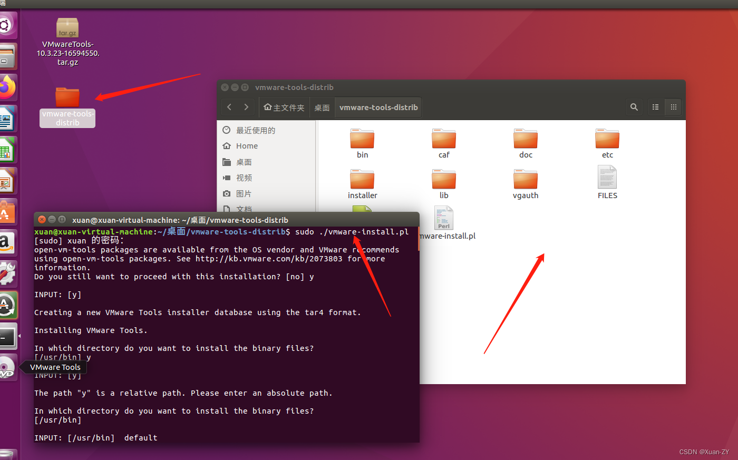
Task: Click the 'The path "y" is a relative path' line
Action: click(183, 393)
